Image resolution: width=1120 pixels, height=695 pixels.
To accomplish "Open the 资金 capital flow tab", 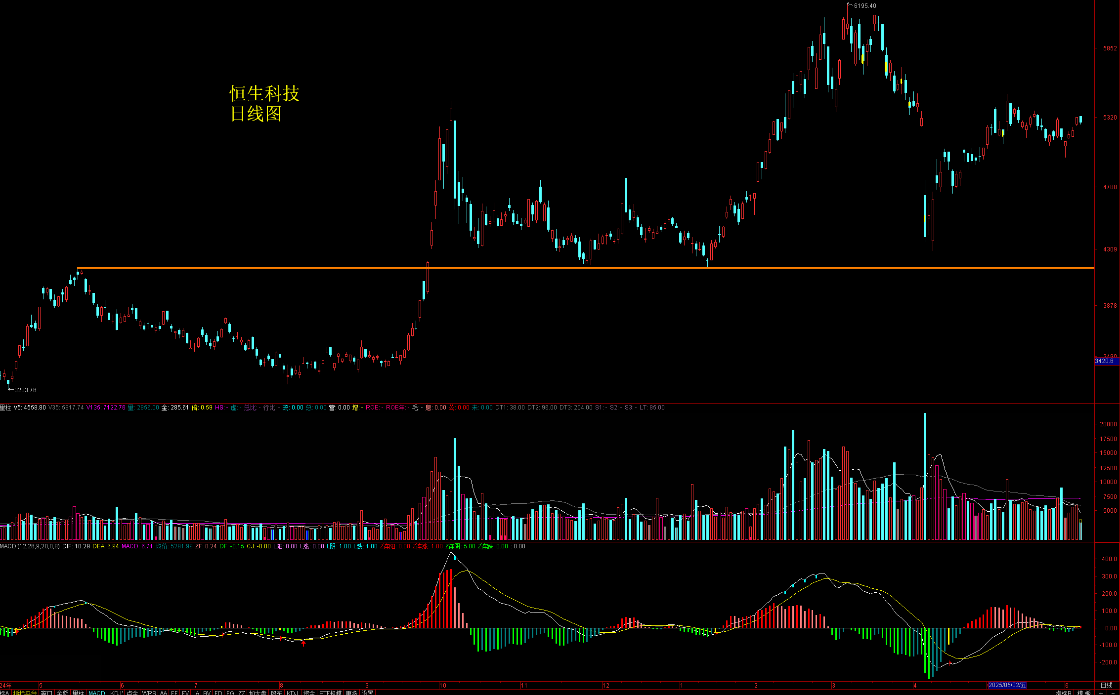I will pyautogui.click(x=308, y=693).
